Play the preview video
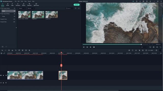The height and width of the screenshot is (91, 163). pyautogui.click(x=91, y=47)
